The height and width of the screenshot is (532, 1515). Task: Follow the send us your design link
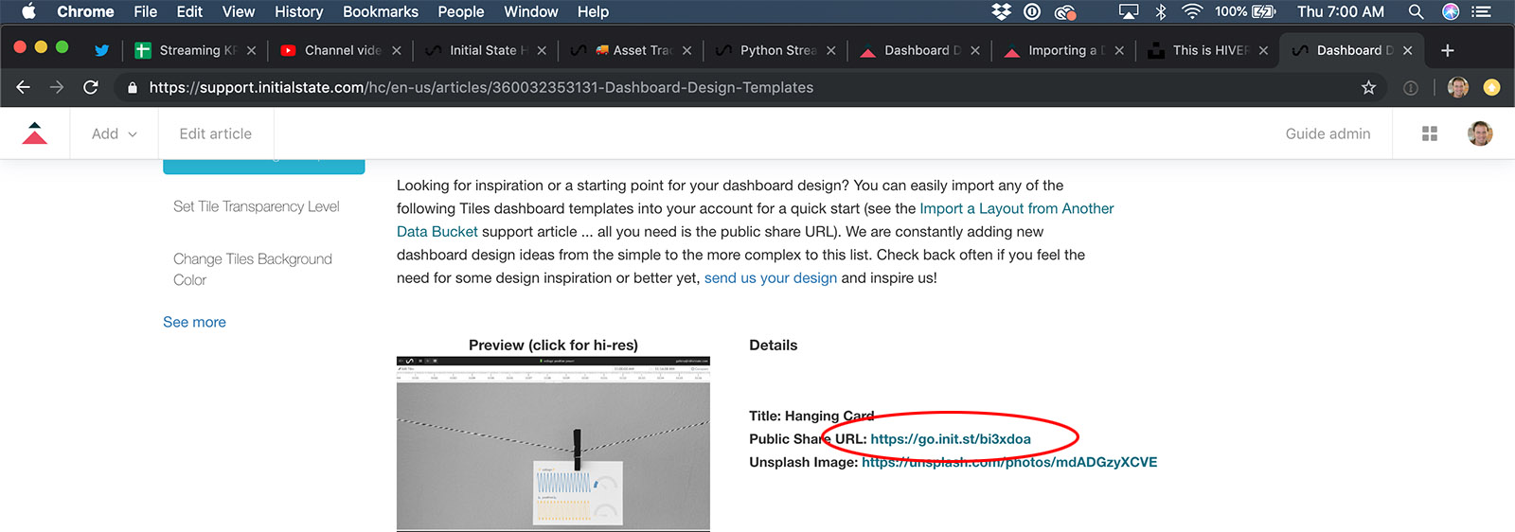point(770,277)
